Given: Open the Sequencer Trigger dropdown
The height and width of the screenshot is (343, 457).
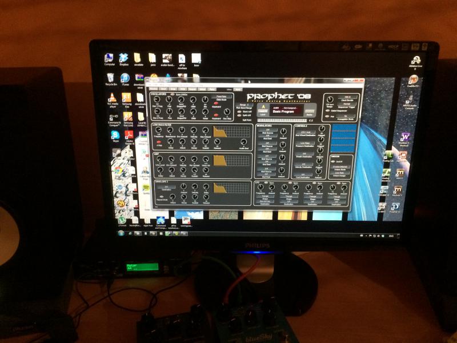Looking at the screenshot, I should [347, 104].
